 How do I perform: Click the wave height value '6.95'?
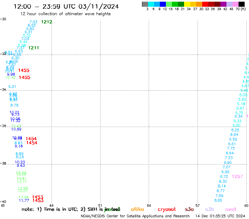point(225,172)
